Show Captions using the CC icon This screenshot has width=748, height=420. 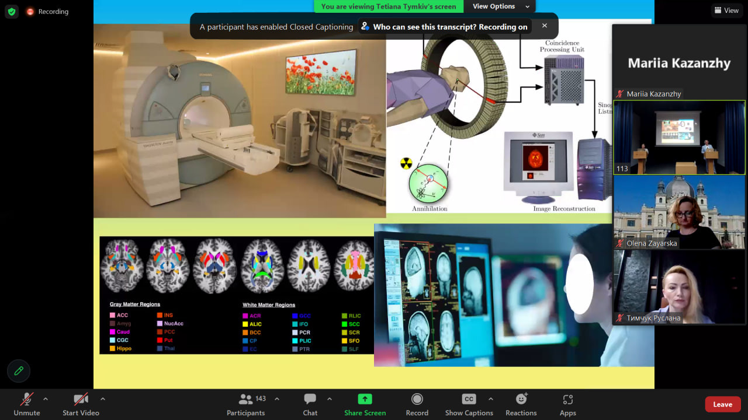[x=469, y=399]
